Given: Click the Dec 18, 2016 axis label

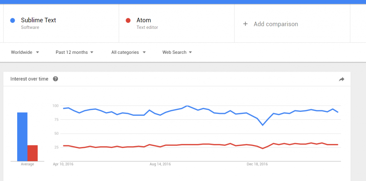Looking at the screenshot, I should pos(257,164).
